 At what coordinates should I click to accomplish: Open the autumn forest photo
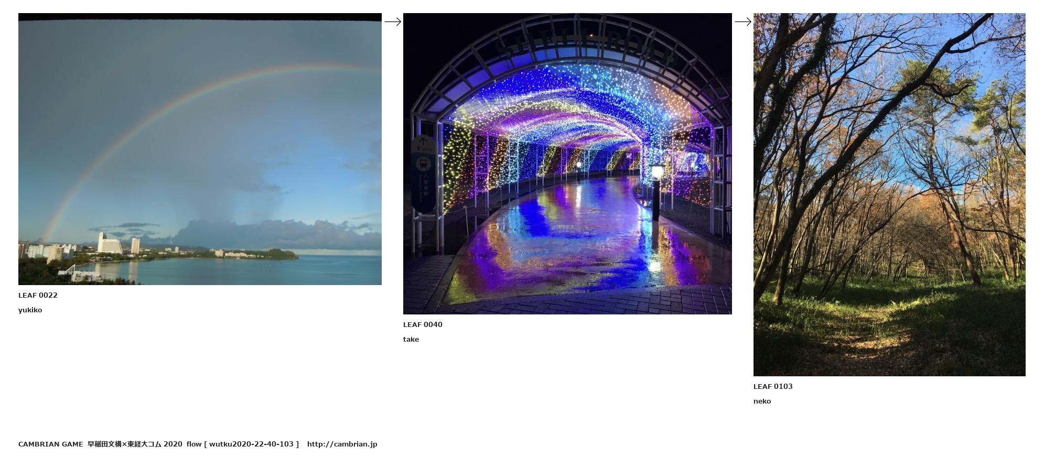tap(889, 194)
